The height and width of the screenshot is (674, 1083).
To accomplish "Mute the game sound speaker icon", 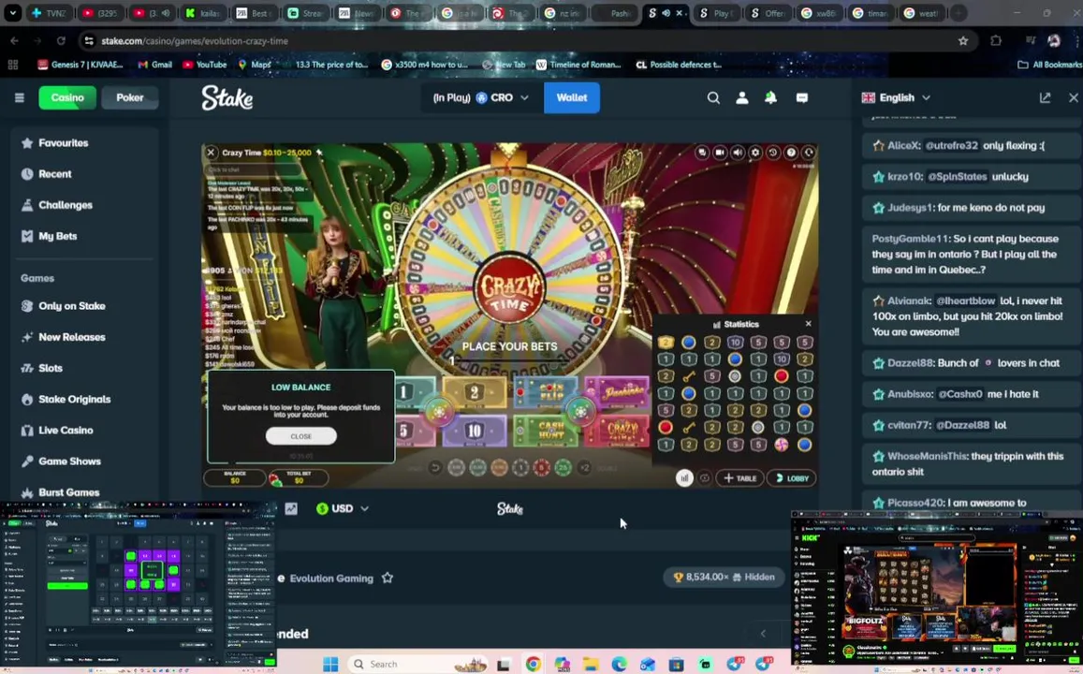I will click(738, 153).
